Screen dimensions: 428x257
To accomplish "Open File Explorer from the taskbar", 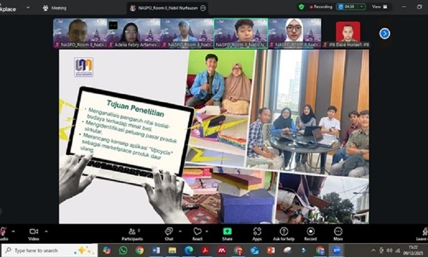I will tap(172, 250).
